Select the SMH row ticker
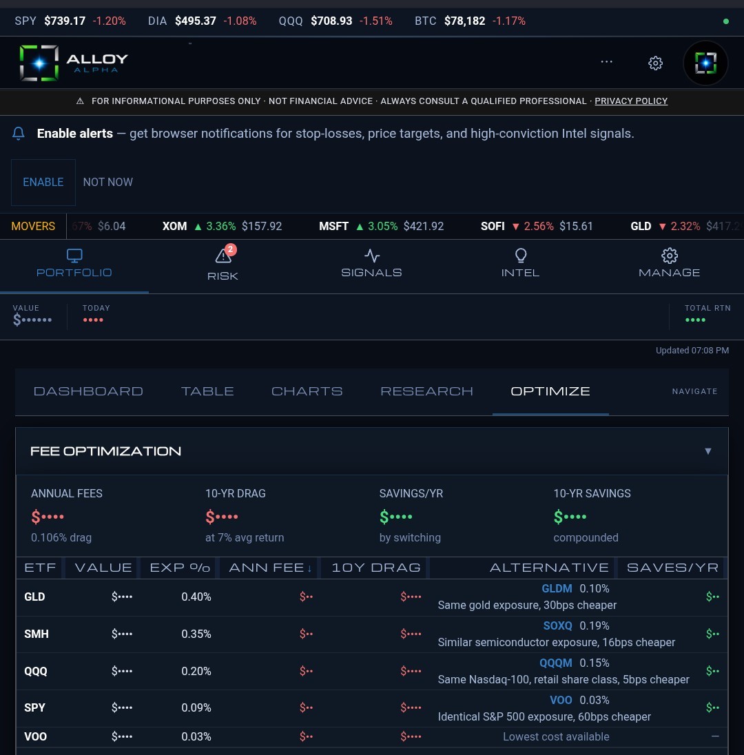The image size is (744, 755). coord(37,634)
